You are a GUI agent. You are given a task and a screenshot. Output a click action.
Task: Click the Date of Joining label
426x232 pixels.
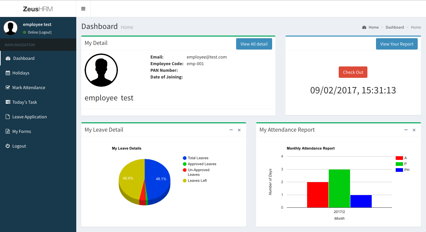point(167,77)
